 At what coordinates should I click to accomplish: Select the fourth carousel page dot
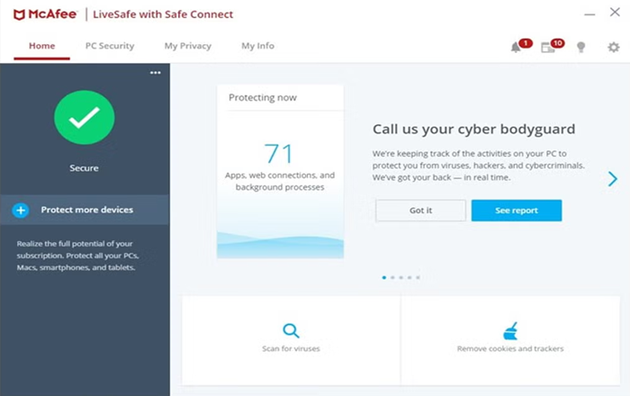click(x=409, y=277)
